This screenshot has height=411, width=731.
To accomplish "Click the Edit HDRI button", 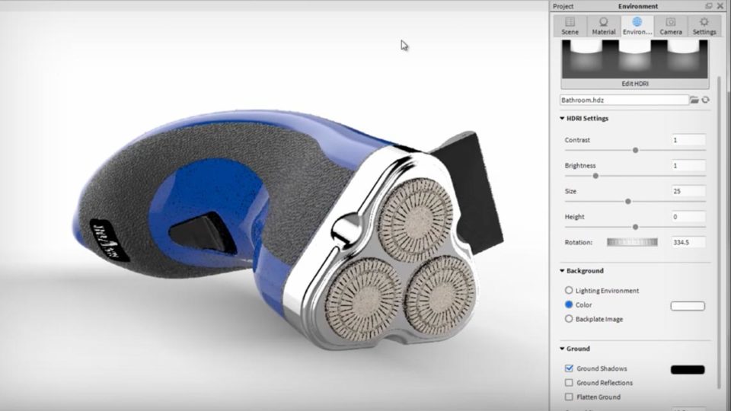I will [x=634, y=83].
